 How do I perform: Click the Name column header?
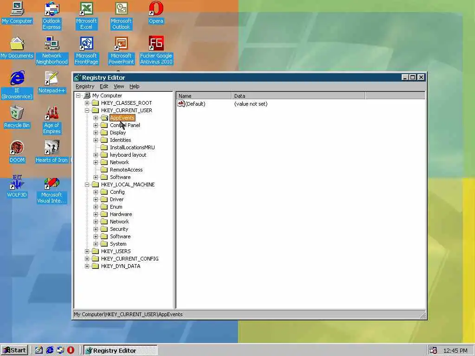[x=204, y=95]
